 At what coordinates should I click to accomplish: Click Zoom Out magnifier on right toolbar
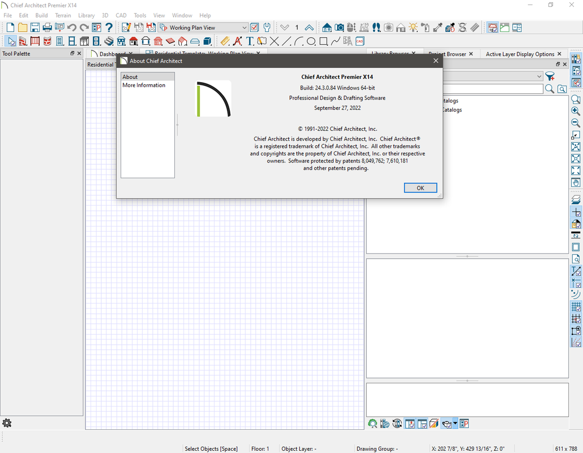pyautogui.click(x=576, y=123)
